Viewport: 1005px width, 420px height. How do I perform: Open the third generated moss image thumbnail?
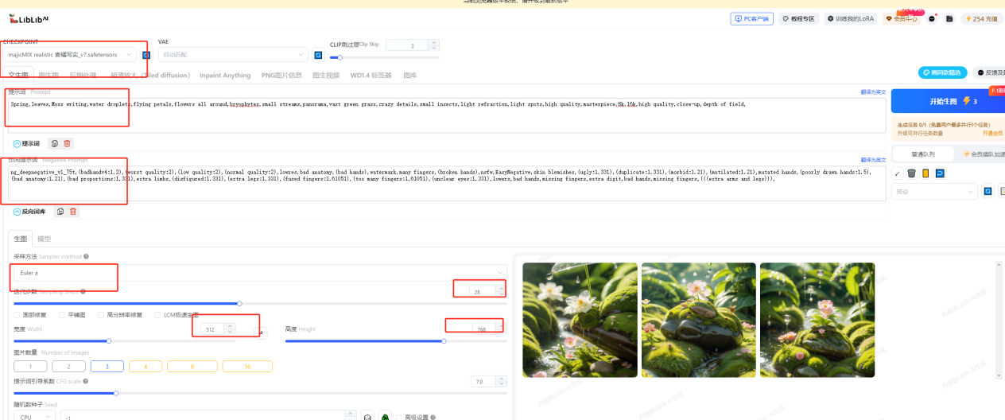[817, 320]
